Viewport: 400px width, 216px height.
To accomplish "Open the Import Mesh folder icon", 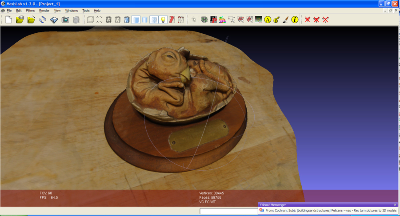I will click(x=31, y=20).
